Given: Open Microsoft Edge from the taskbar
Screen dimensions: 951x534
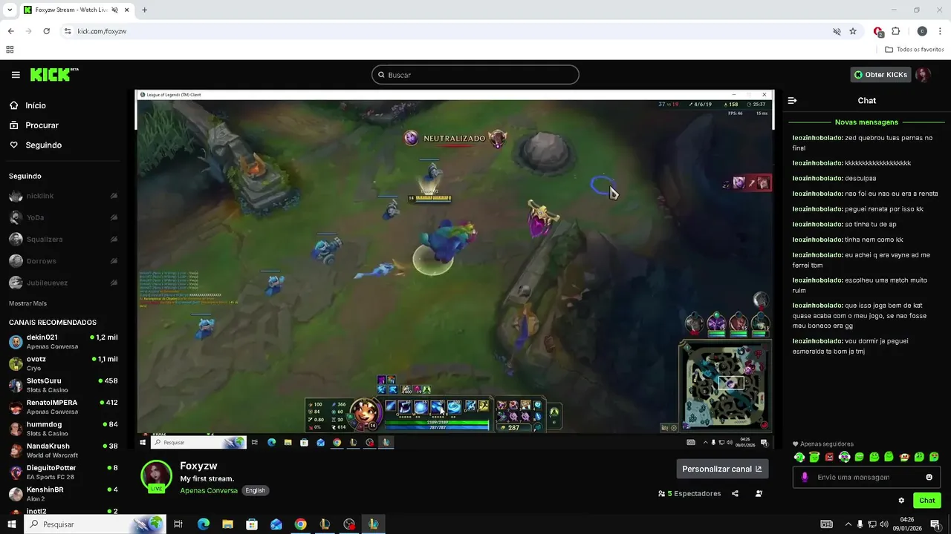Looking at the screenshot, I should tap(203, 524).
